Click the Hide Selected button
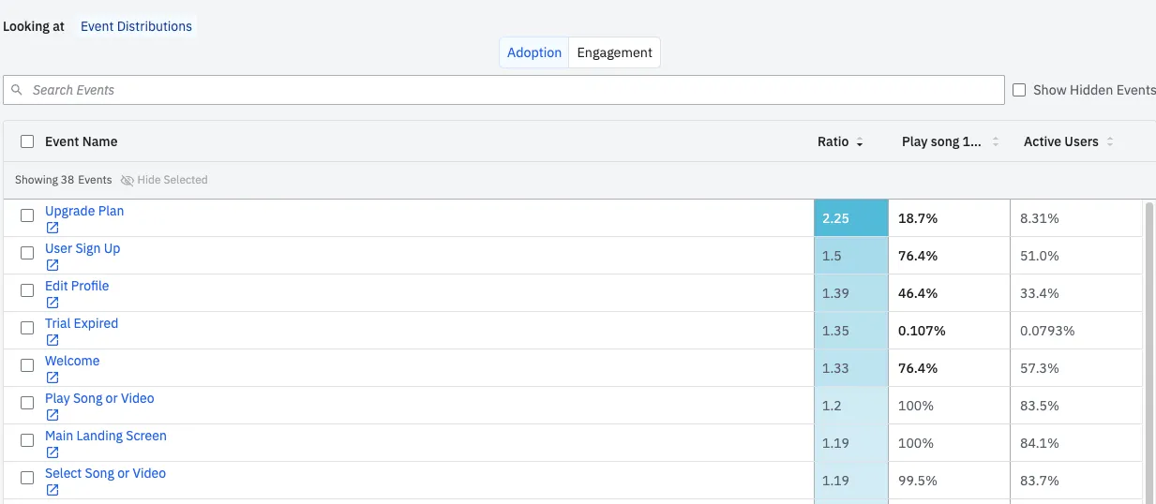Viewport: 1156px width, 504px height. [x=164, y=180]
